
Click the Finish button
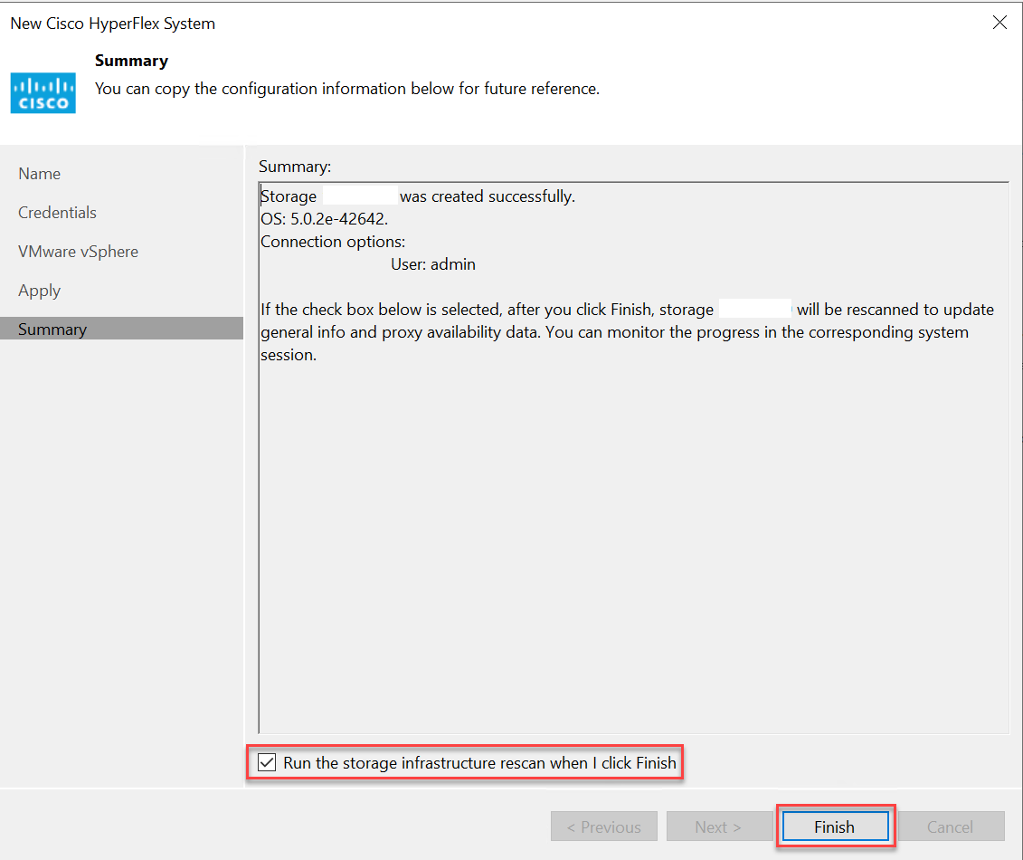pyautogui.click(x=834, y=827)
